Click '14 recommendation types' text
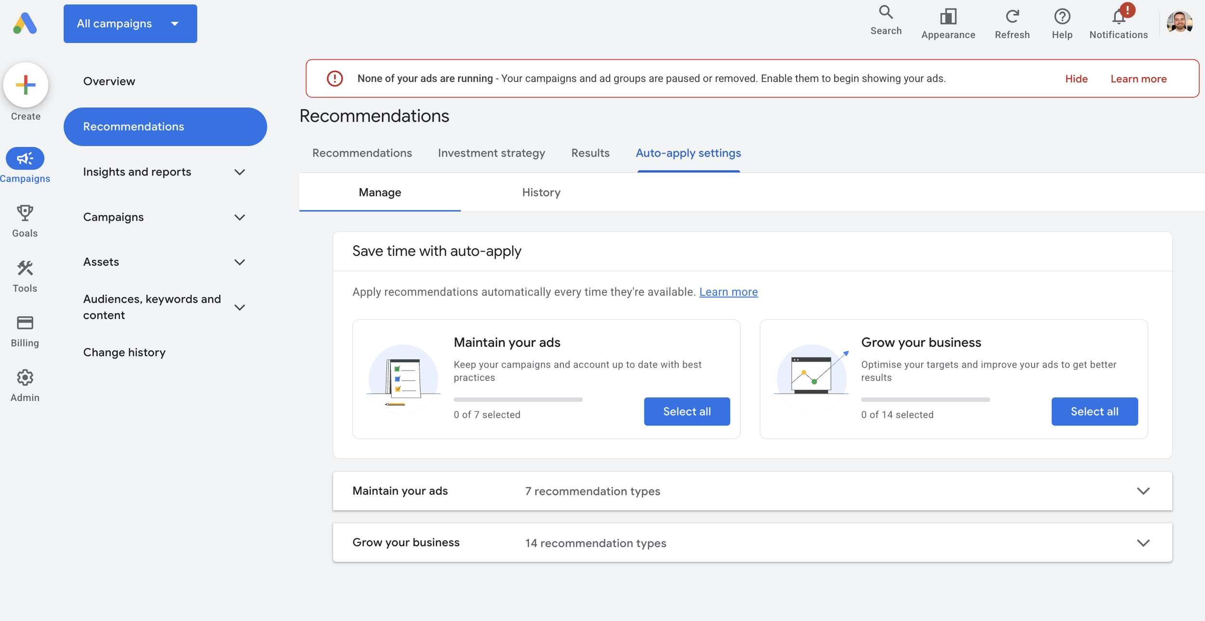 [x=595, y=543]
